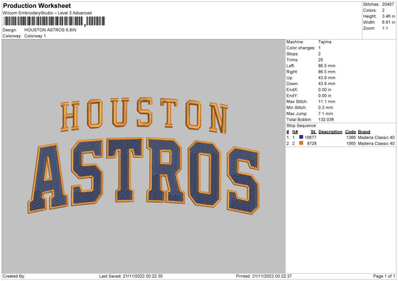Click the Width value '6.81 in'
Screen dimensions: 398x281
tap(388, 23)
